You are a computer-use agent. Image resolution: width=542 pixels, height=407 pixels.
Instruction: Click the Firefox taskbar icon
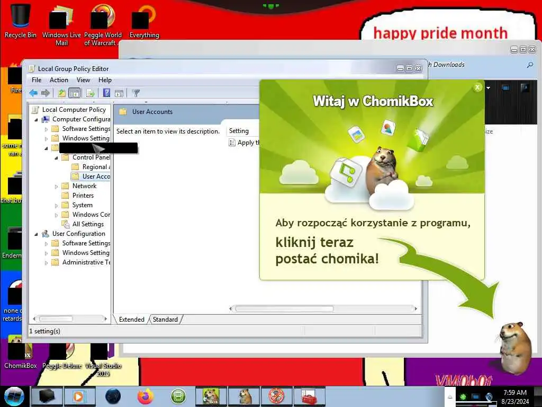coord(146,396)
